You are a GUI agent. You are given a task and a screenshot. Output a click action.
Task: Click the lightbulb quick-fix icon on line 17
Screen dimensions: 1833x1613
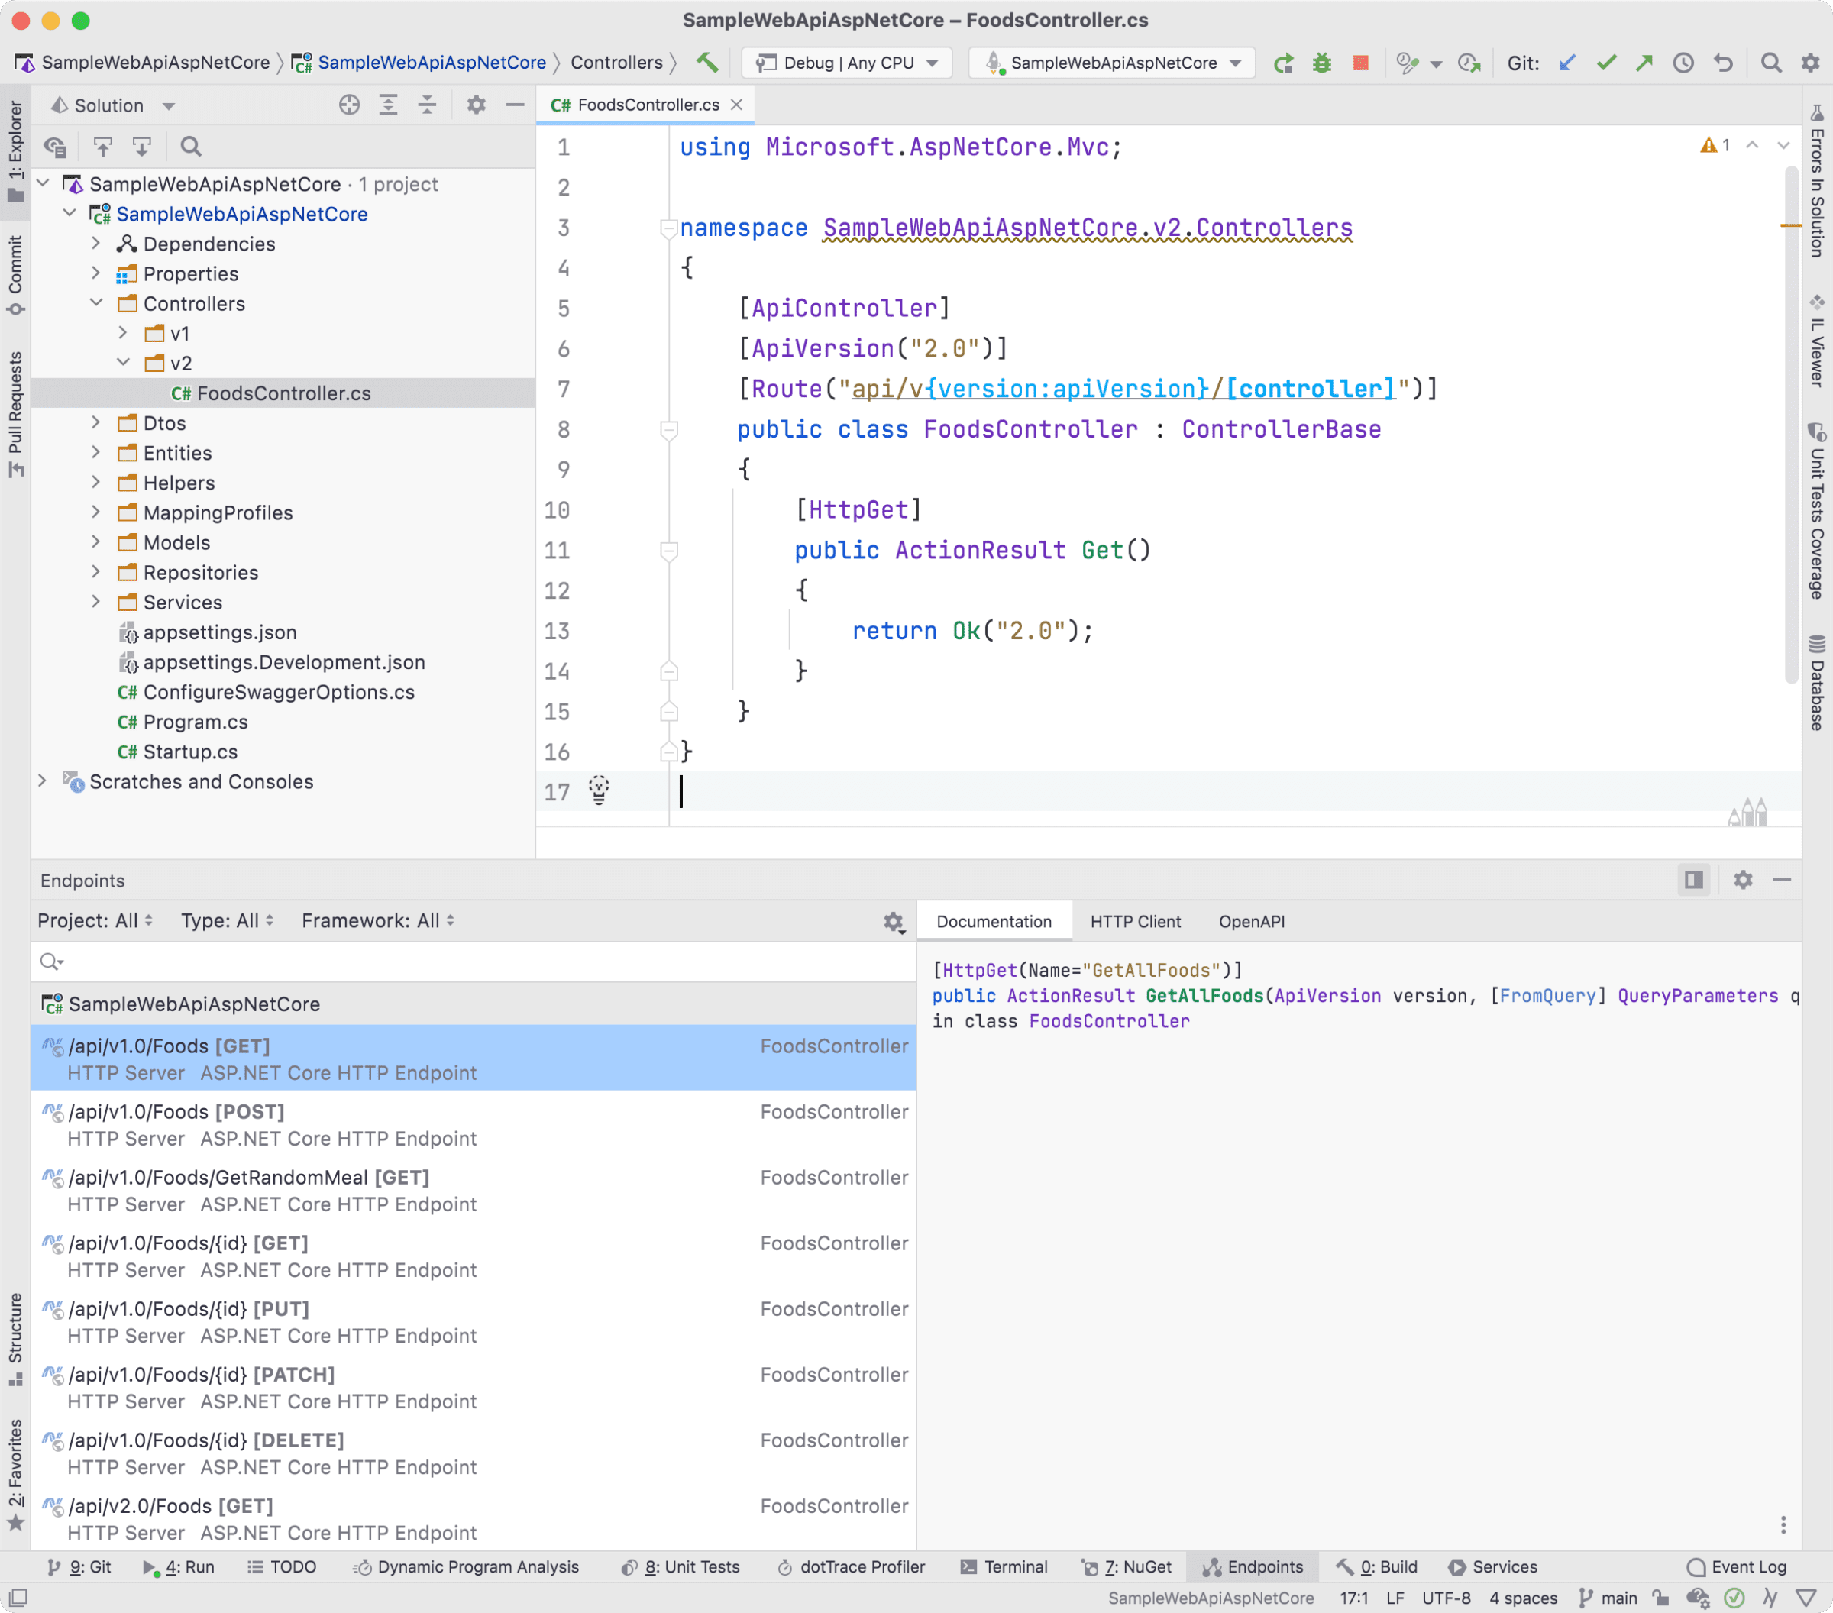point(599,790)
